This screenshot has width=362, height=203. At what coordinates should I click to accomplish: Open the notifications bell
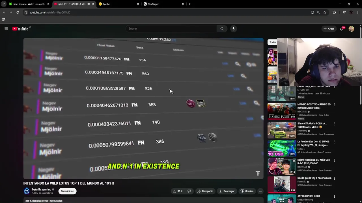click(x=342, y=28)
